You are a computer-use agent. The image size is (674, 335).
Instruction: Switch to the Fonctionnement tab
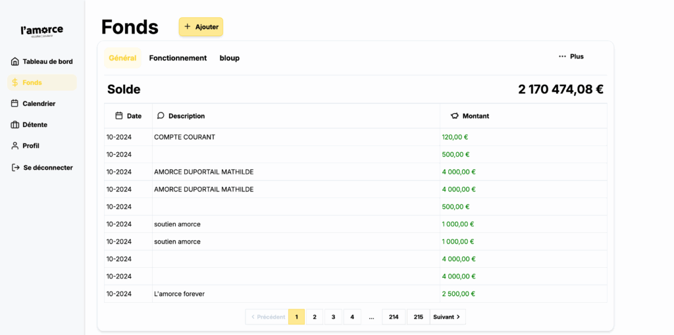click(x=178, y=58)
